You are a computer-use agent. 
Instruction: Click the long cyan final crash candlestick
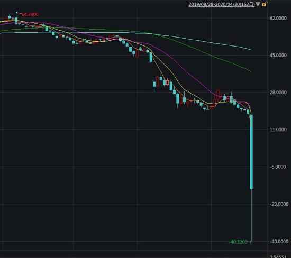tap(251, 152)
